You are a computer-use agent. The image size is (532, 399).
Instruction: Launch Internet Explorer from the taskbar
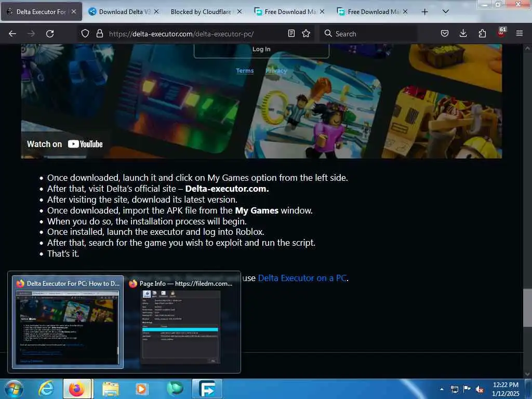pyautogui.click(x=46, y=389)
